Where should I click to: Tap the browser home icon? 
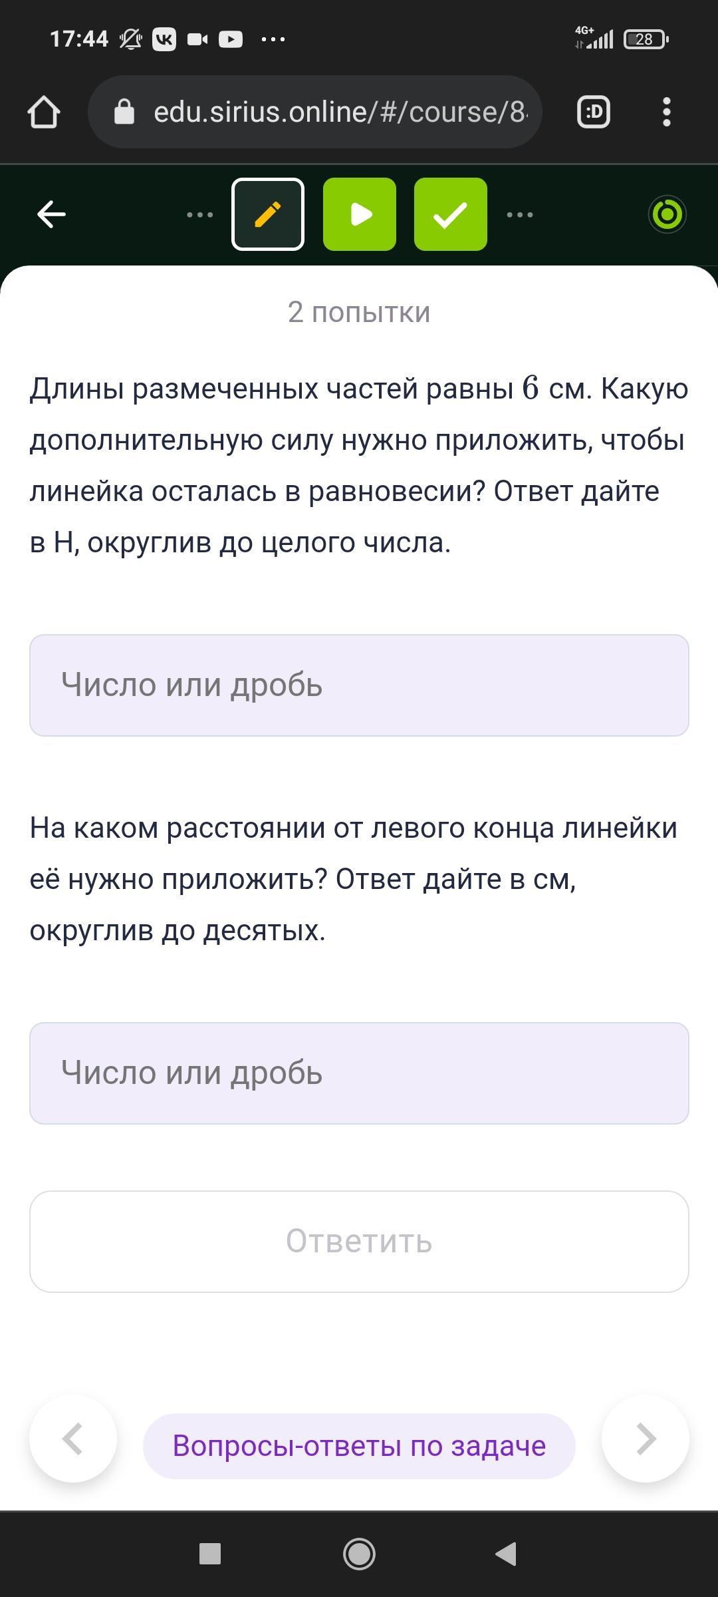click(44, 112)
